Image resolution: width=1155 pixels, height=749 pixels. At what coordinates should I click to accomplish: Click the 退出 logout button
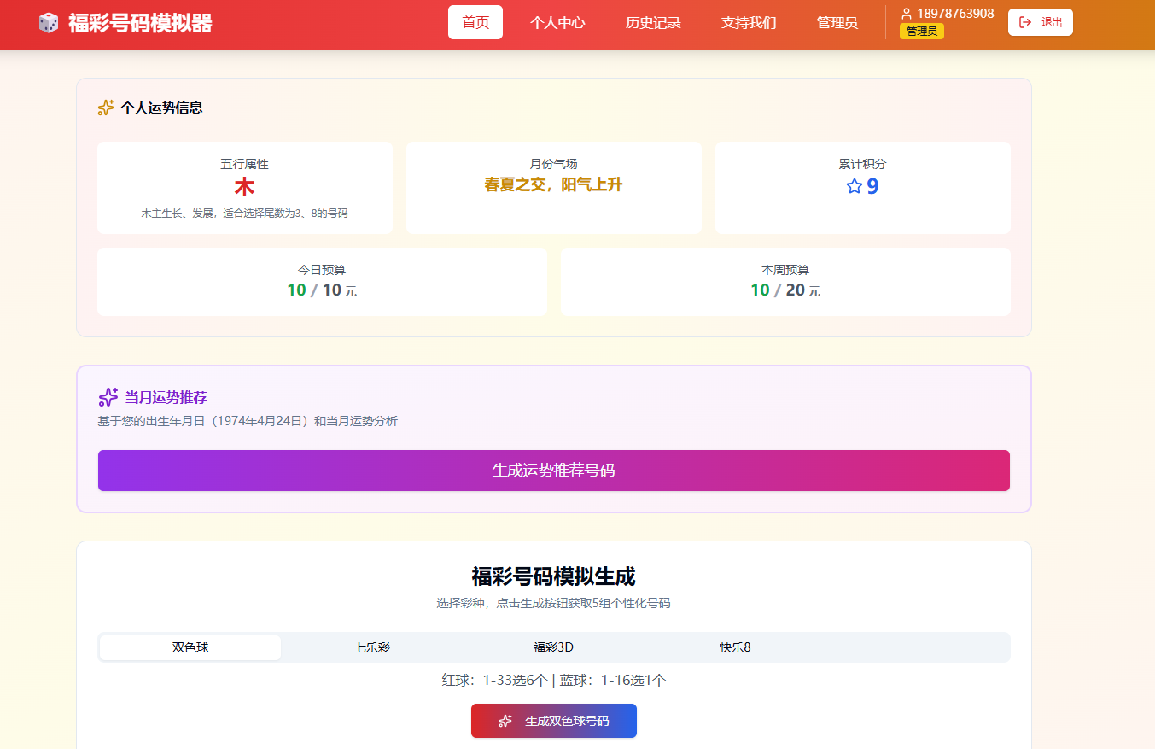1040,22
